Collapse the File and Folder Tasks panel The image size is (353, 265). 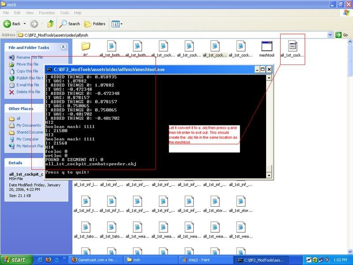coord(63,47)
